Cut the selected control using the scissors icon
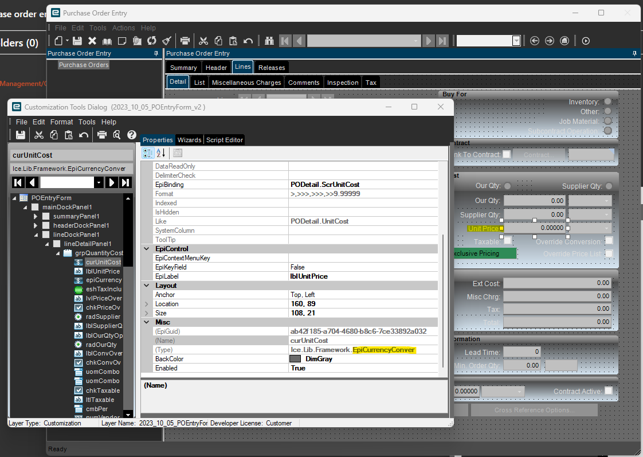 coord(38,135)
